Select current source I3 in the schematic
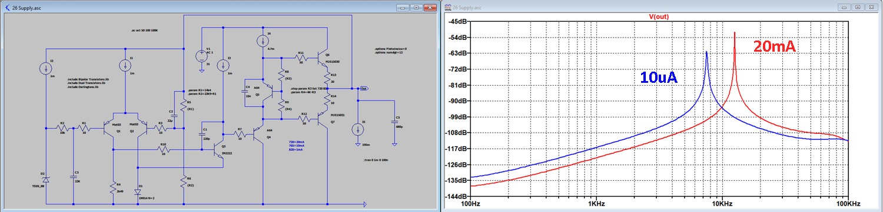 pos(223,65)
